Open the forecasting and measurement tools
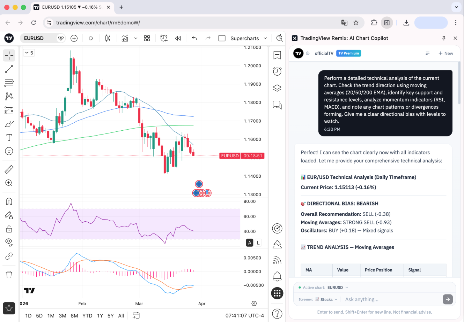The height and width of the screenshot is (322, 464). coord(9,110)
